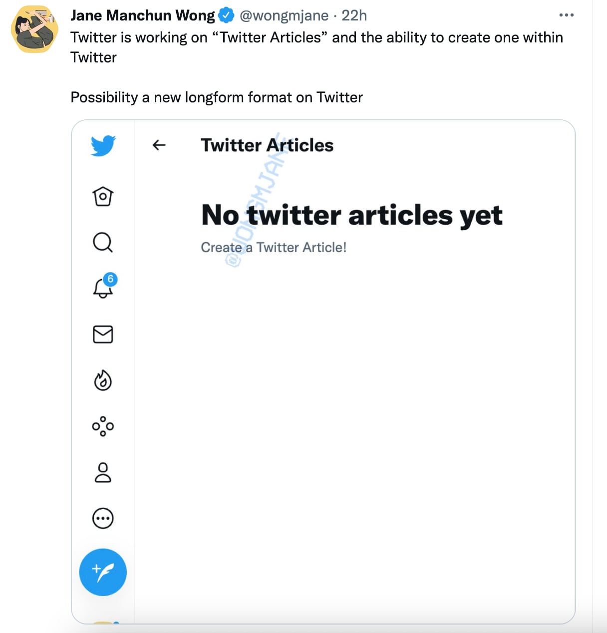Open the Home feed icon
Image resolution: width=607 pixels, height=633 pixels.
pos(103,197)
